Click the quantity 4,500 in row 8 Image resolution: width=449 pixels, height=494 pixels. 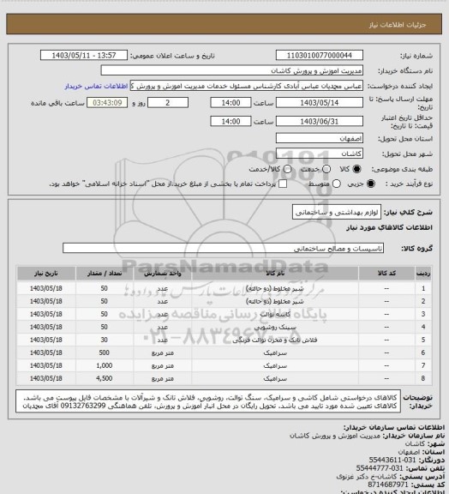tap(105, 378)
